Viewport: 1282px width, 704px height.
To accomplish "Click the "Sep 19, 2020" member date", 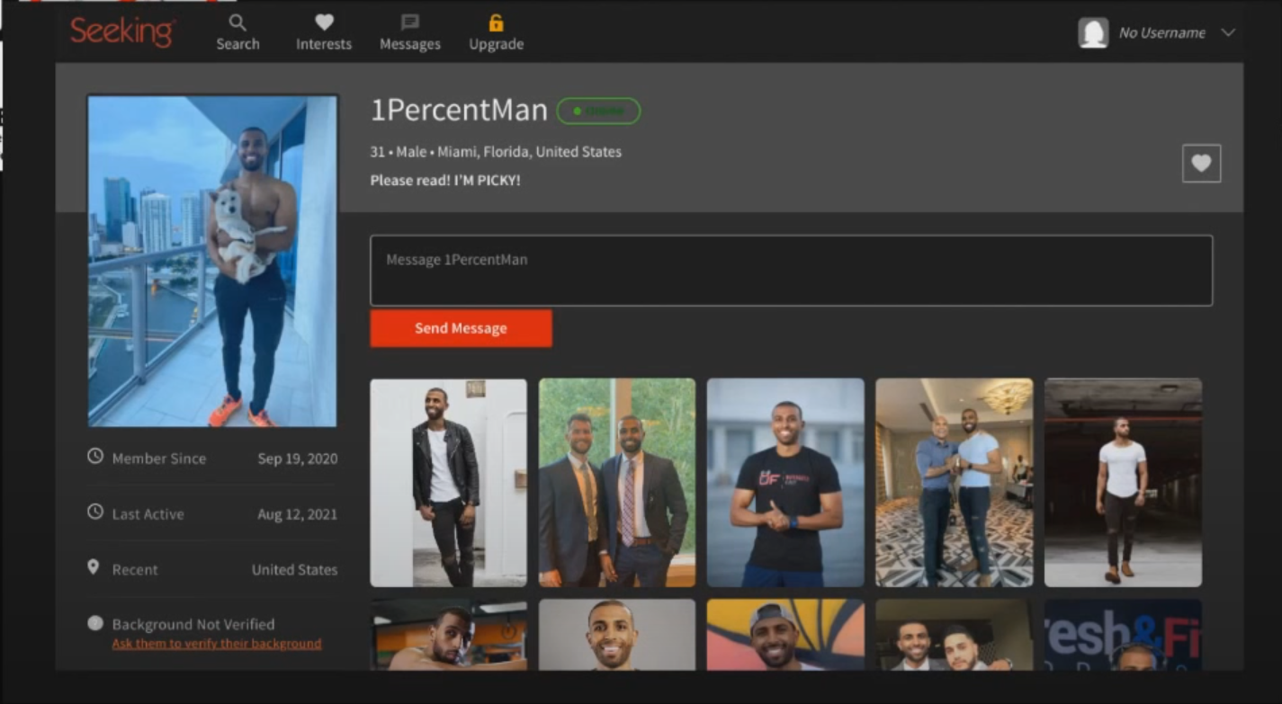I will (x=298, y=459).
